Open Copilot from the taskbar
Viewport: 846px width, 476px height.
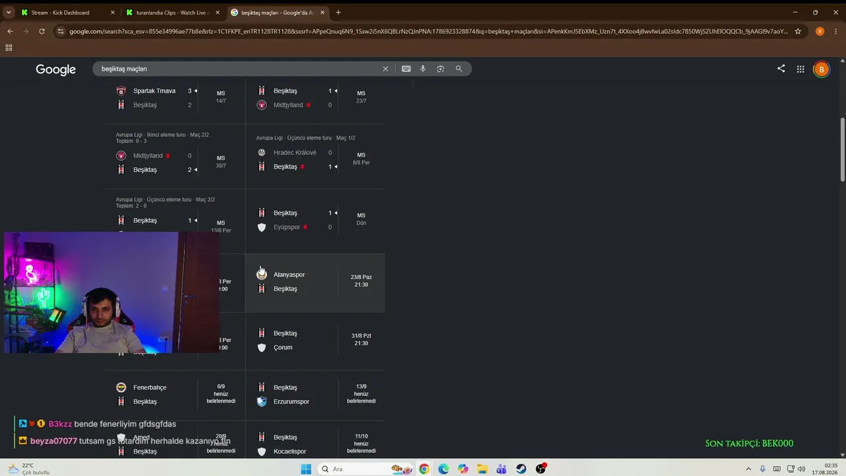click(x=463, y=469)
